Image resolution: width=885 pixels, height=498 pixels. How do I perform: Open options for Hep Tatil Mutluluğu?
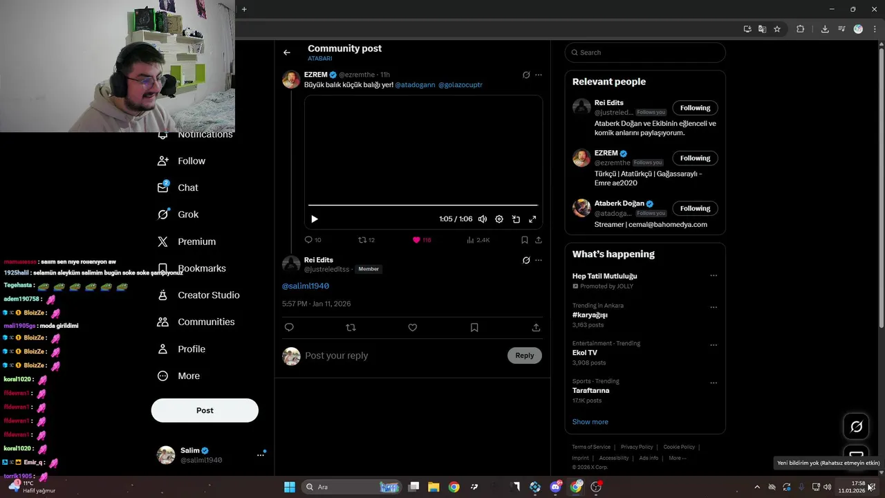tap(714, 275)
